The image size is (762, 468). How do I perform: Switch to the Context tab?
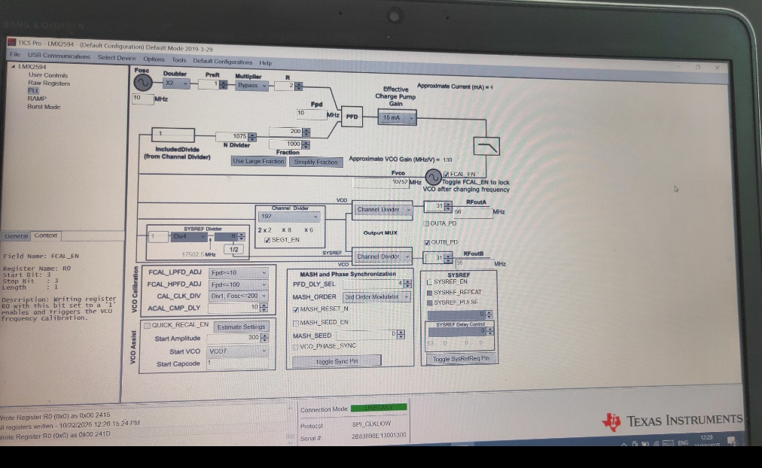click(x=46, y=236)
